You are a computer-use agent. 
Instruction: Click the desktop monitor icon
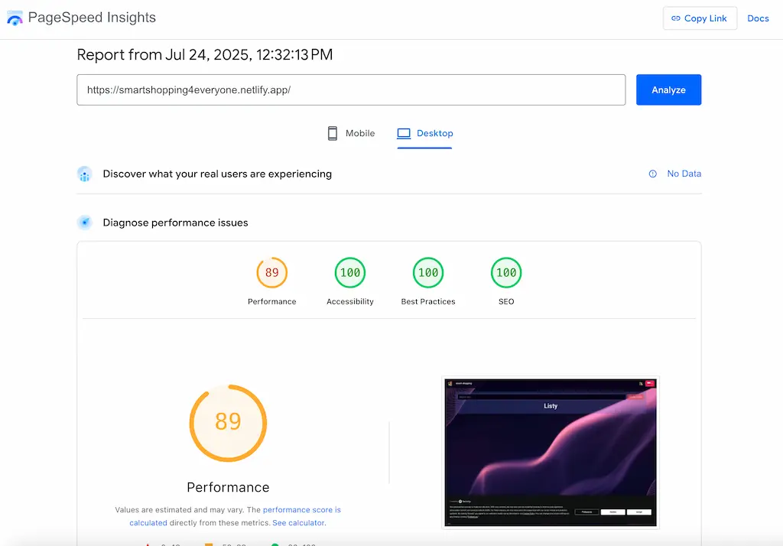404,133
